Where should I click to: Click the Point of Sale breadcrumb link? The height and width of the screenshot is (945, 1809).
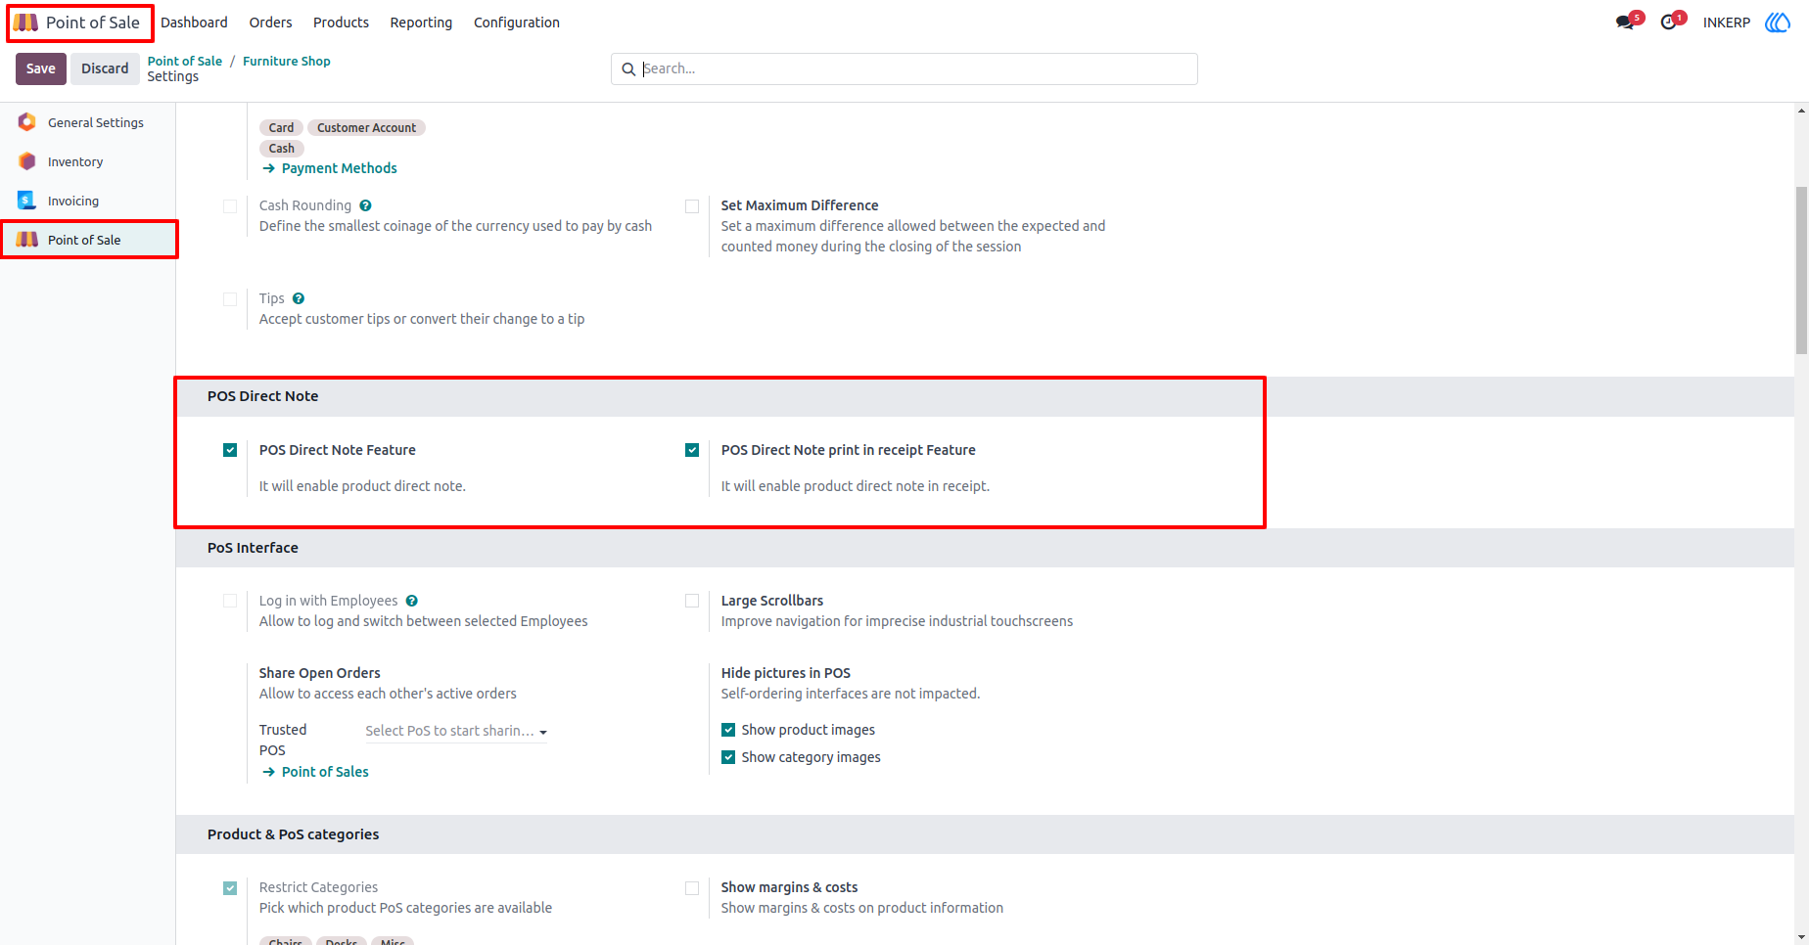click(185, 61)
